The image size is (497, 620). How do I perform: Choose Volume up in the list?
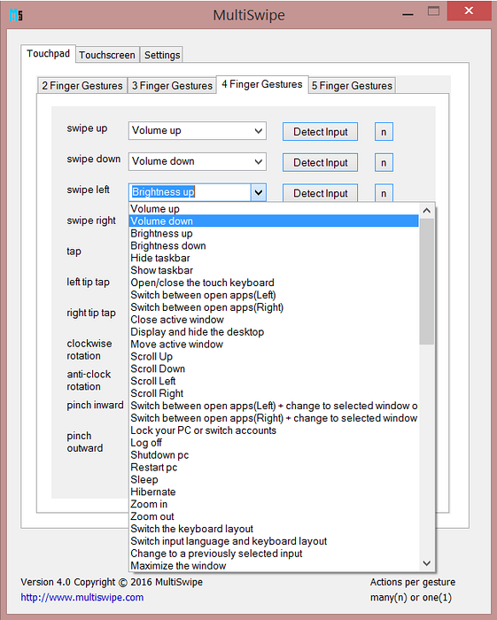coord(274,209)
